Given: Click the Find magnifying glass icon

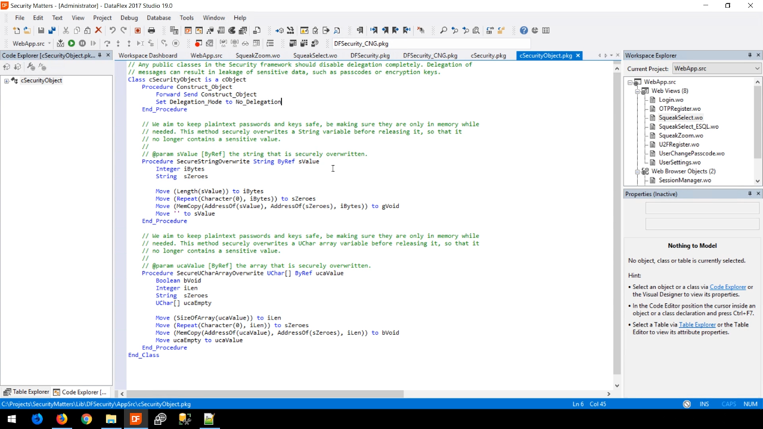Looking at the screenshot, I should coord(443,30).
